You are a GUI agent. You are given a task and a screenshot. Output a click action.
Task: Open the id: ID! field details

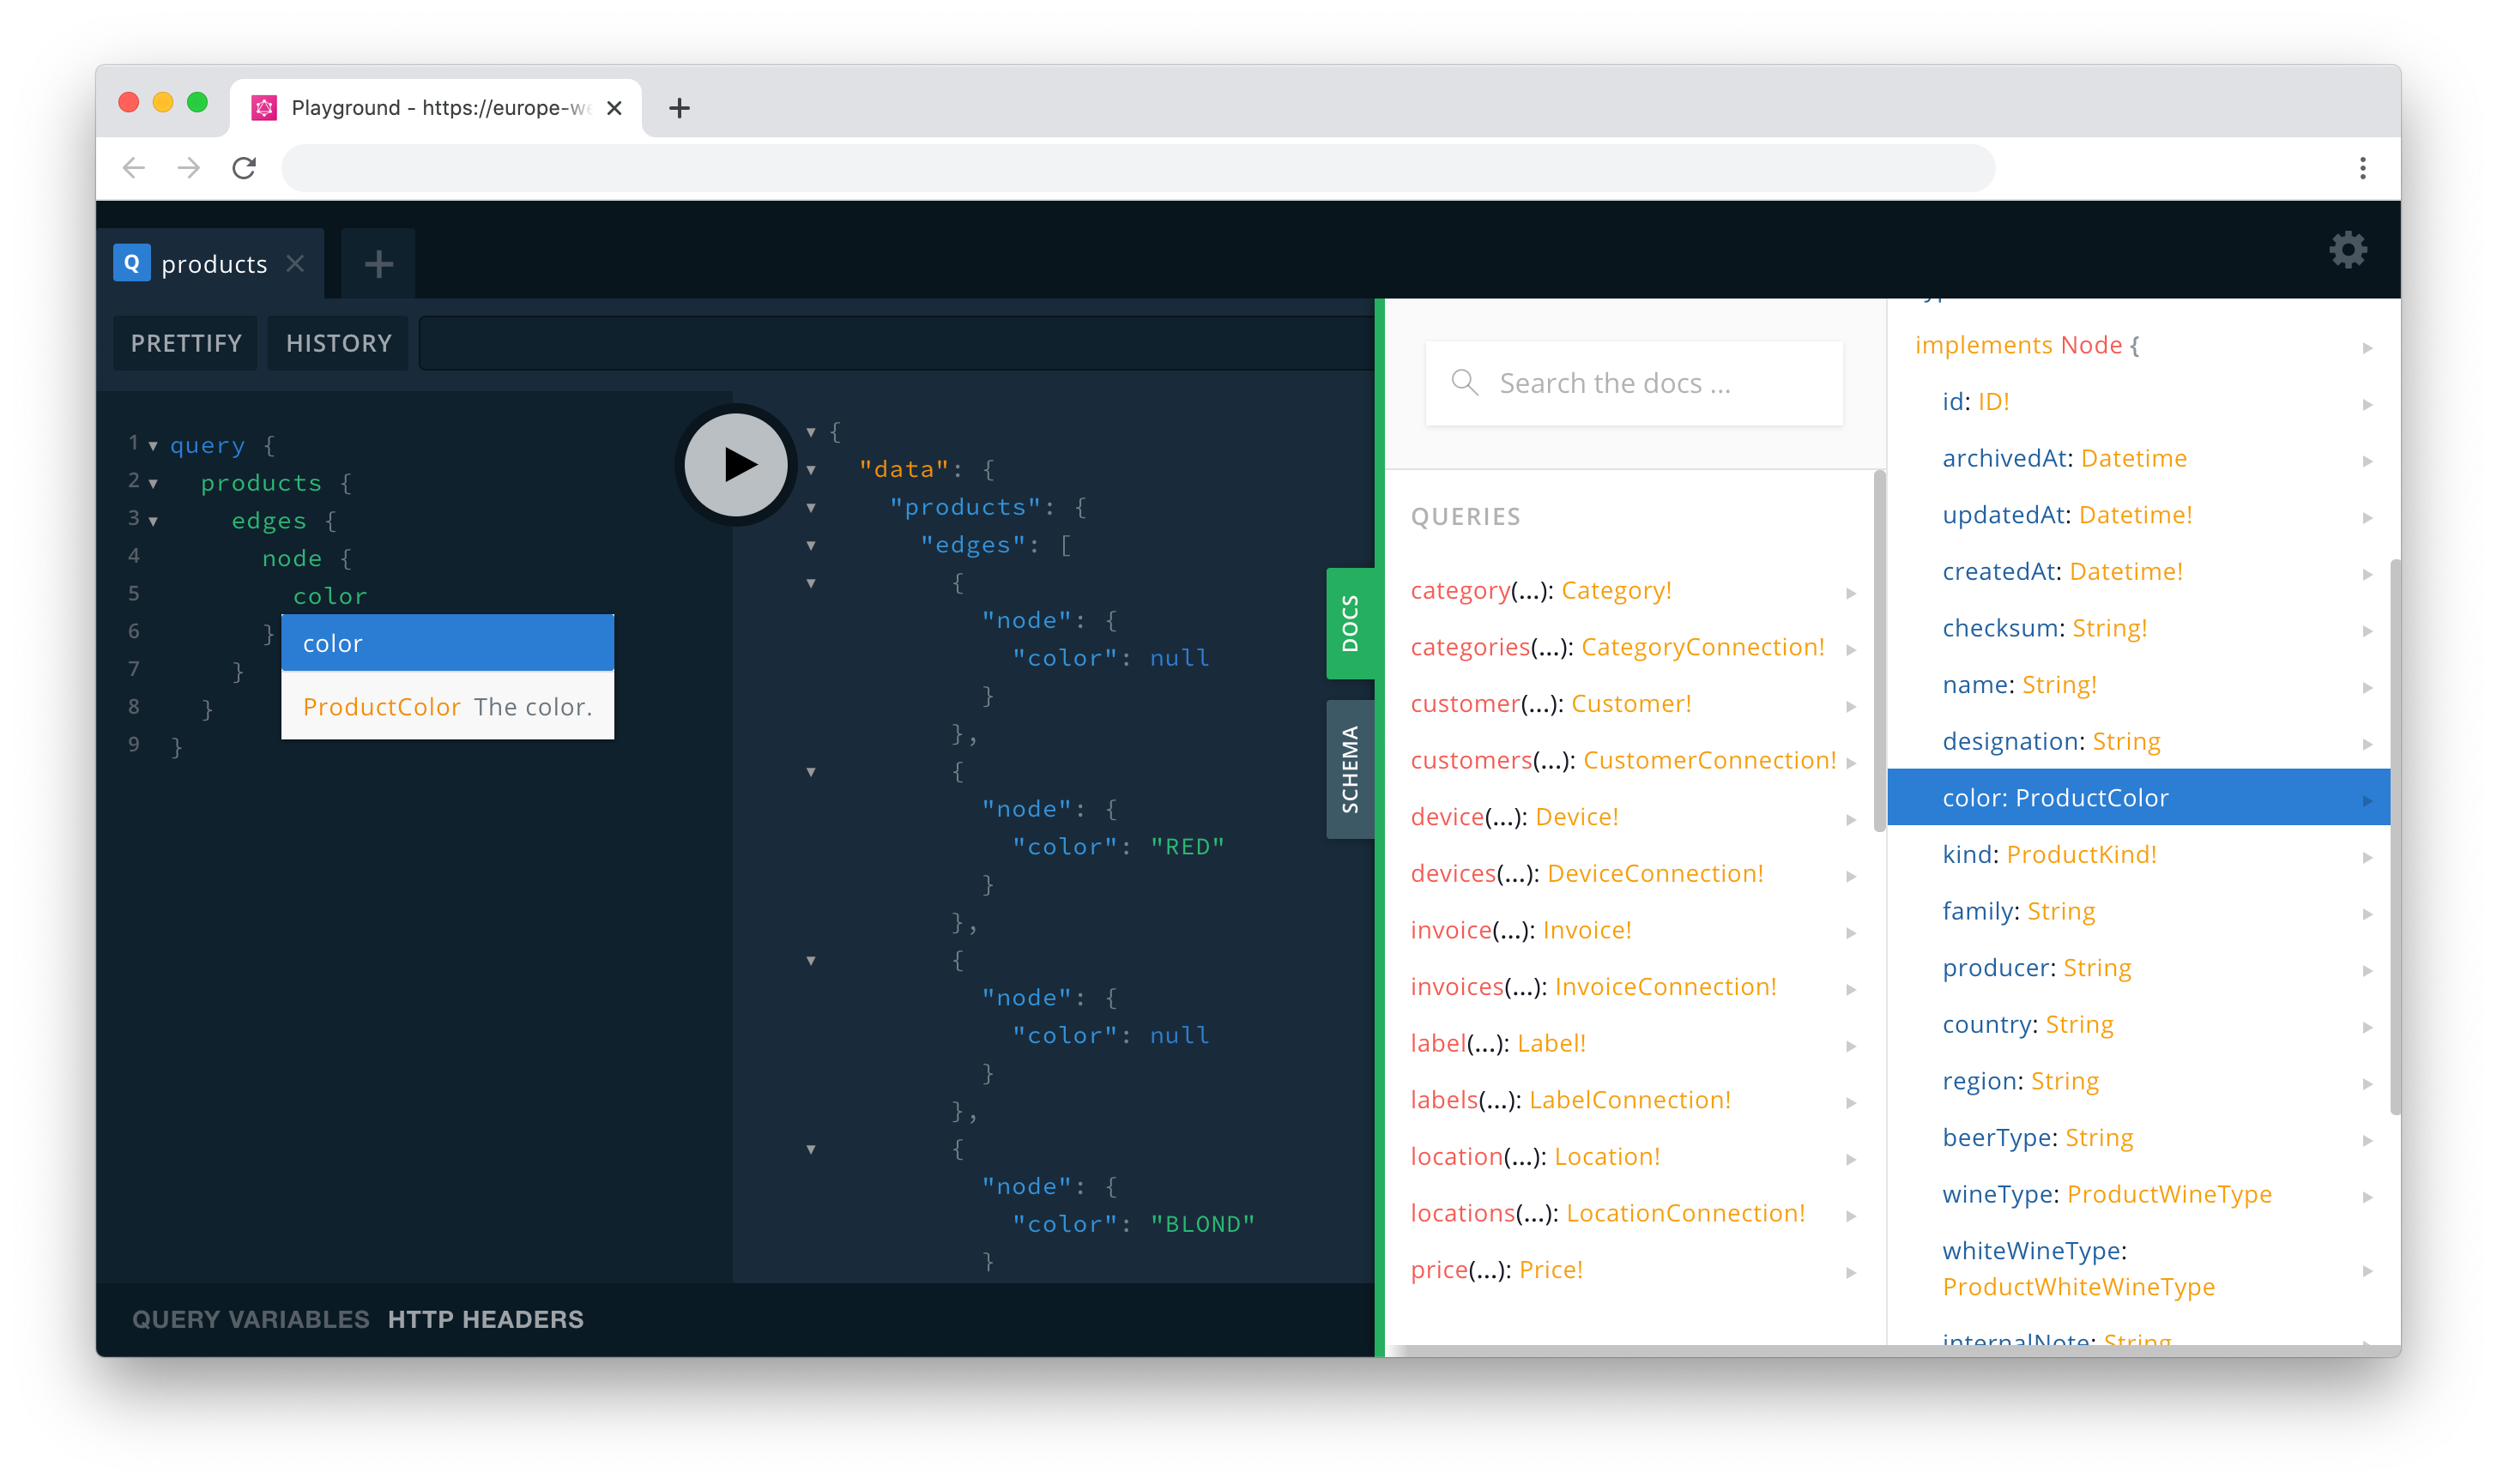coord(2138,402)
